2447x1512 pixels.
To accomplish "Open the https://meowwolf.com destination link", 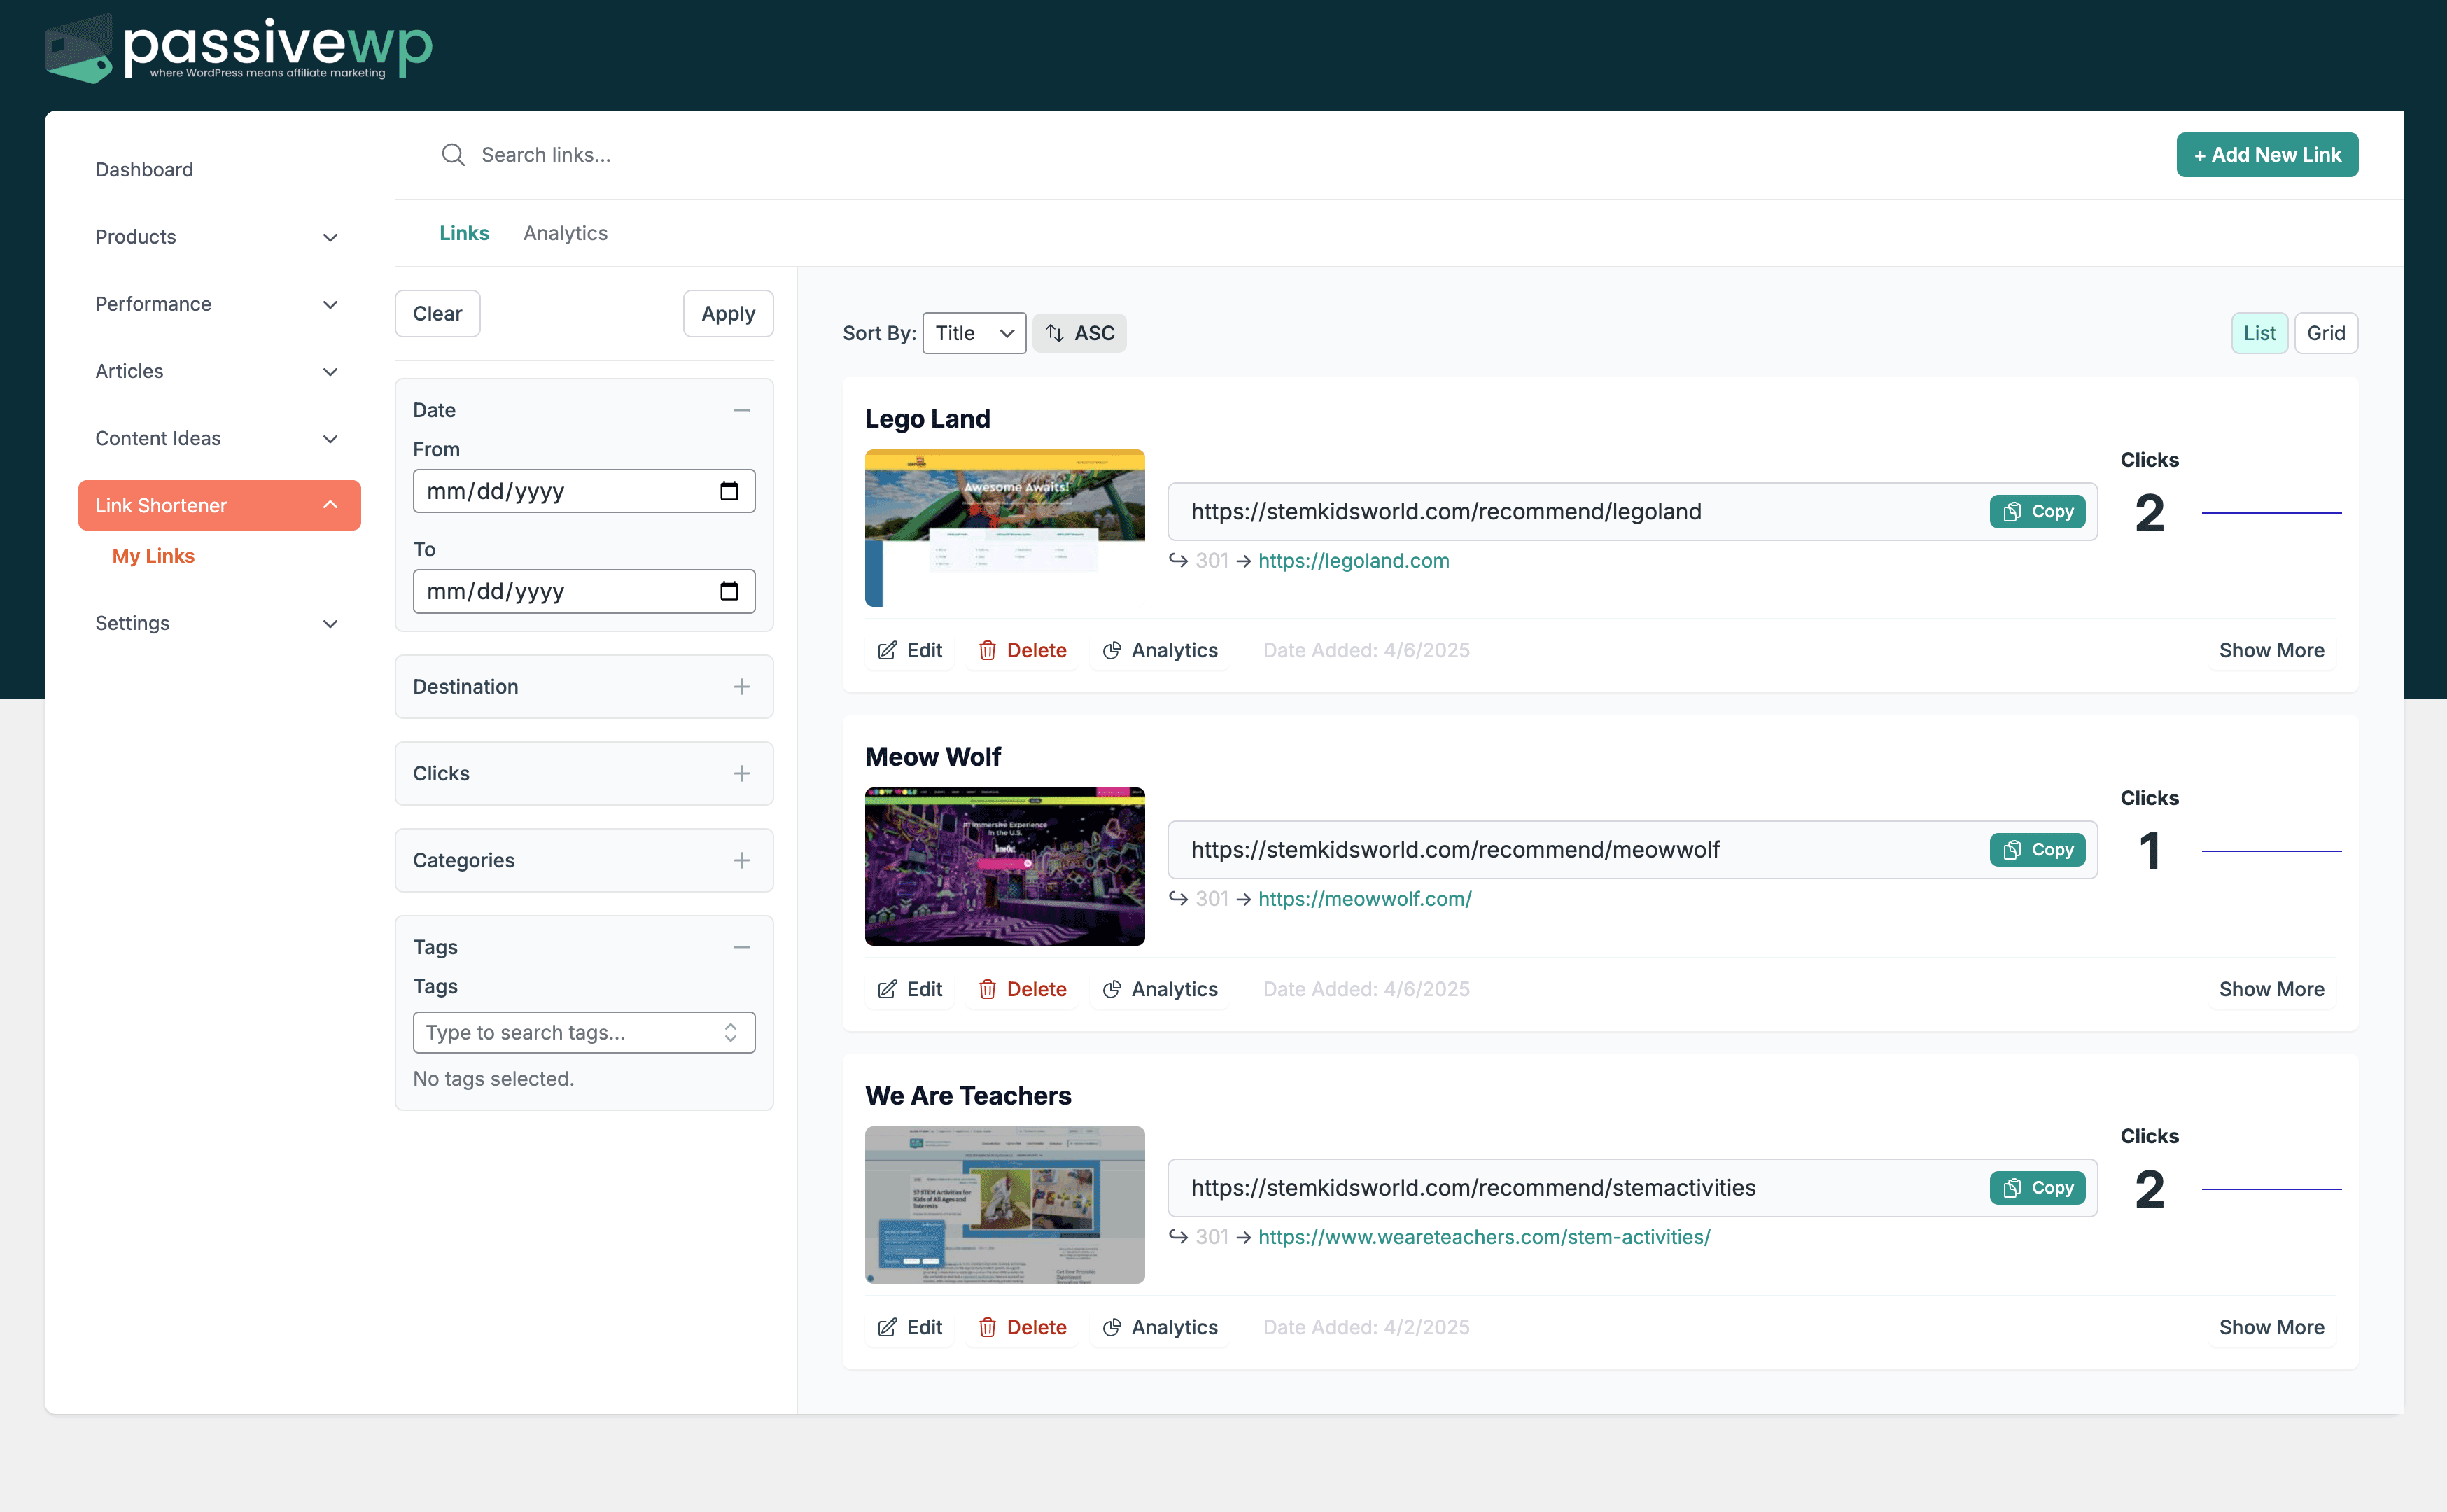I will coord(1364,898).
